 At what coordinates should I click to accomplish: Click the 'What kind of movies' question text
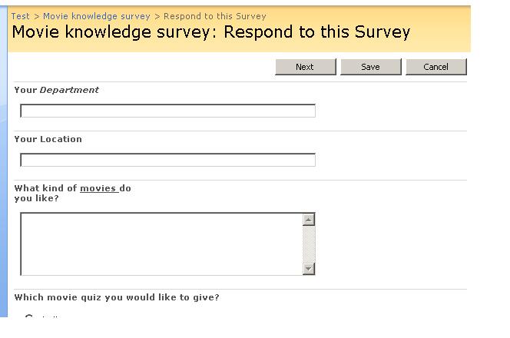coord(72,194)
